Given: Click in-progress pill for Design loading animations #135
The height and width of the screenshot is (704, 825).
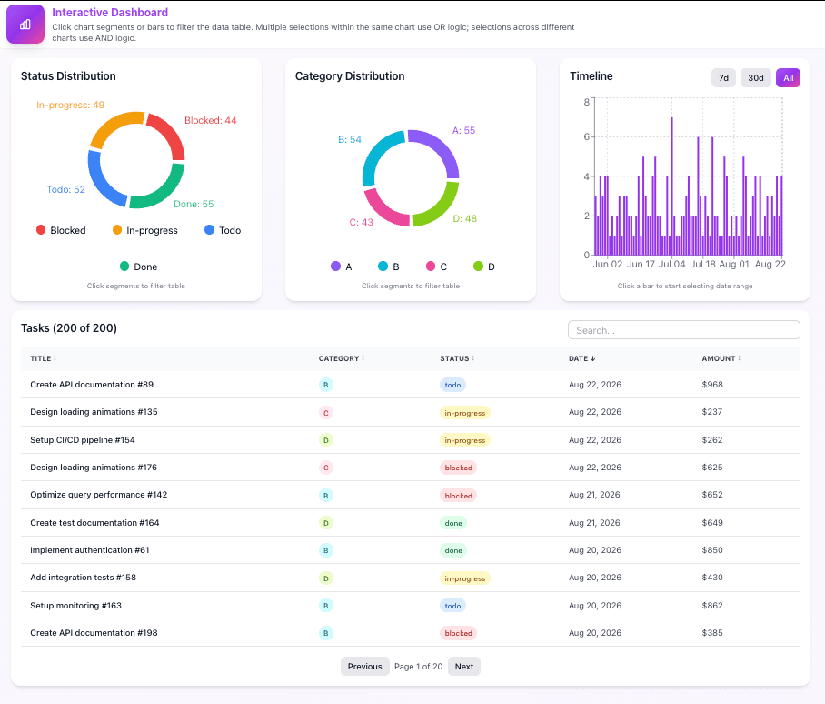Looking at the screenshot, I should tap(464, 413).
